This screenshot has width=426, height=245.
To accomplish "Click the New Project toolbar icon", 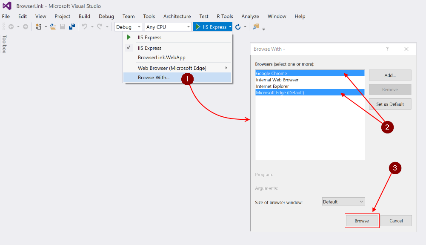I will point(39,27).
